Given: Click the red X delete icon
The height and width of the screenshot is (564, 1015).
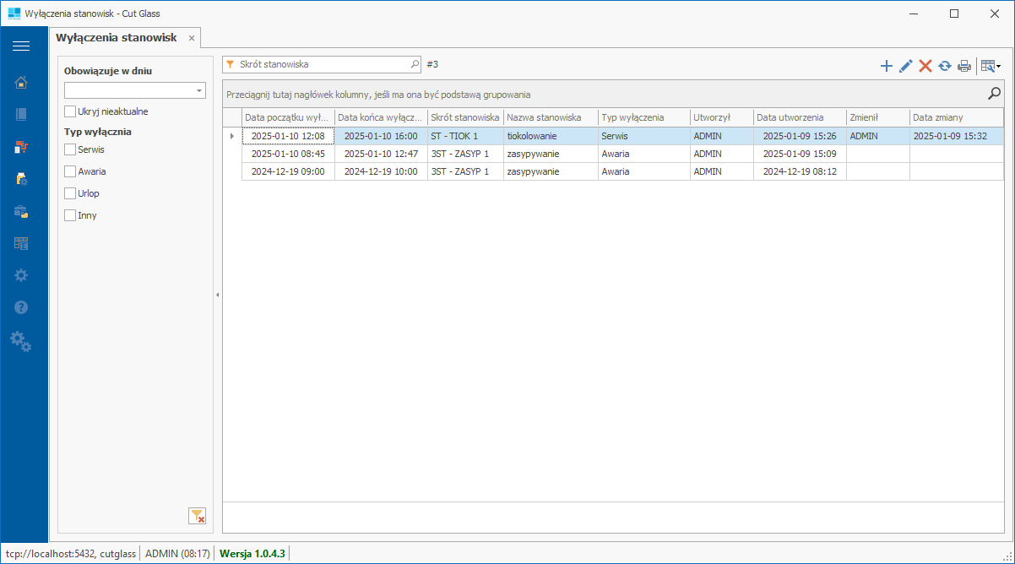Looking at the screenshot, I should click(925, 66).
